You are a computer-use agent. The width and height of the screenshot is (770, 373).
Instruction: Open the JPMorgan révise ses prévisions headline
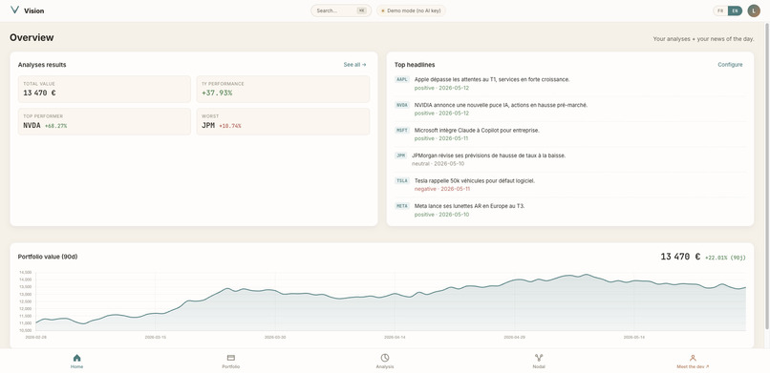(488, 155)
